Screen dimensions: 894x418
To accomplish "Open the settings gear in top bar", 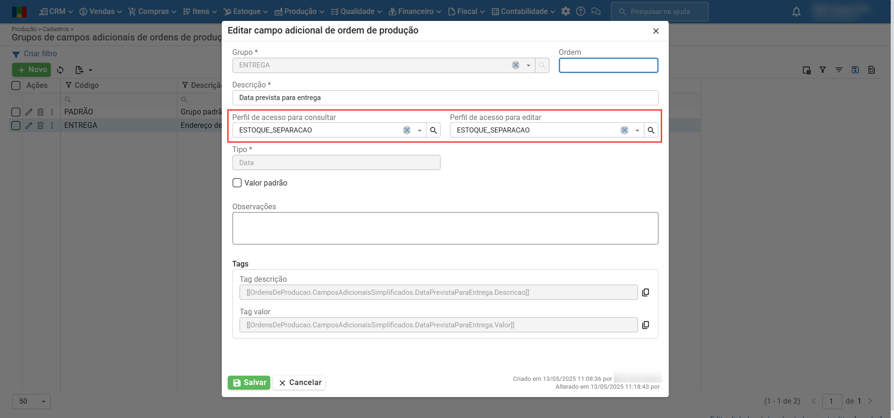I will click(x=566, y=12).
